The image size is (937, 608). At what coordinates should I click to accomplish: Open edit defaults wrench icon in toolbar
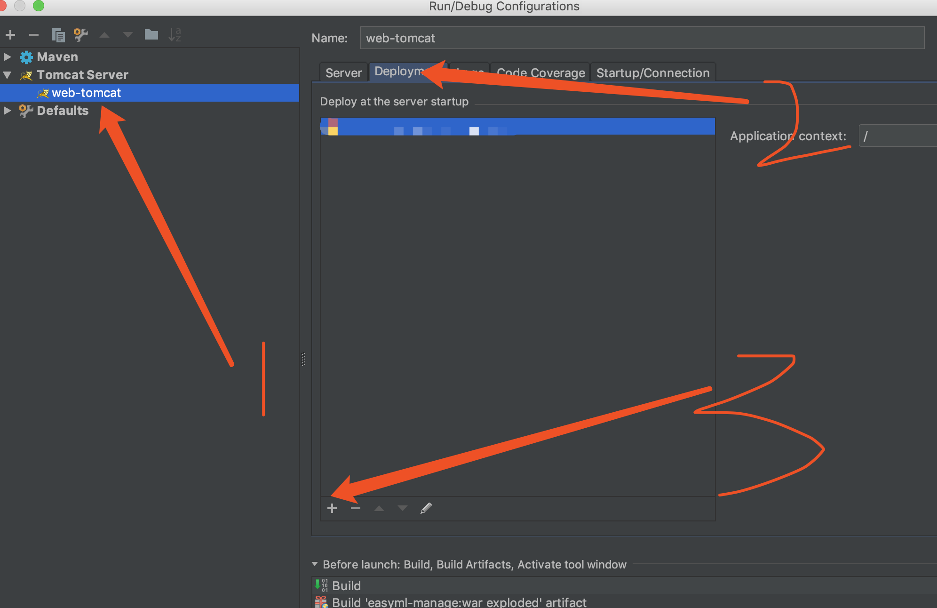point(81,35)
